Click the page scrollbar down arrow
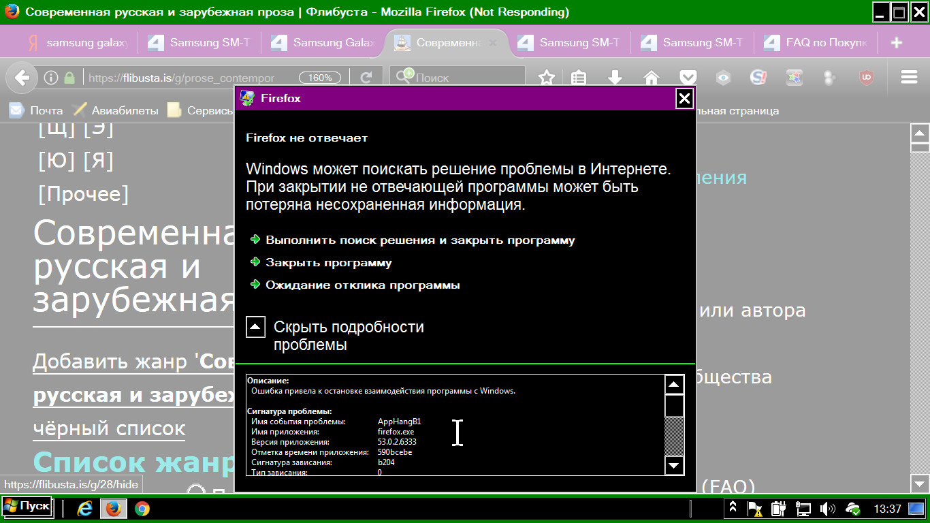Screen dimensions: 930x523 (x=920, y=483)
